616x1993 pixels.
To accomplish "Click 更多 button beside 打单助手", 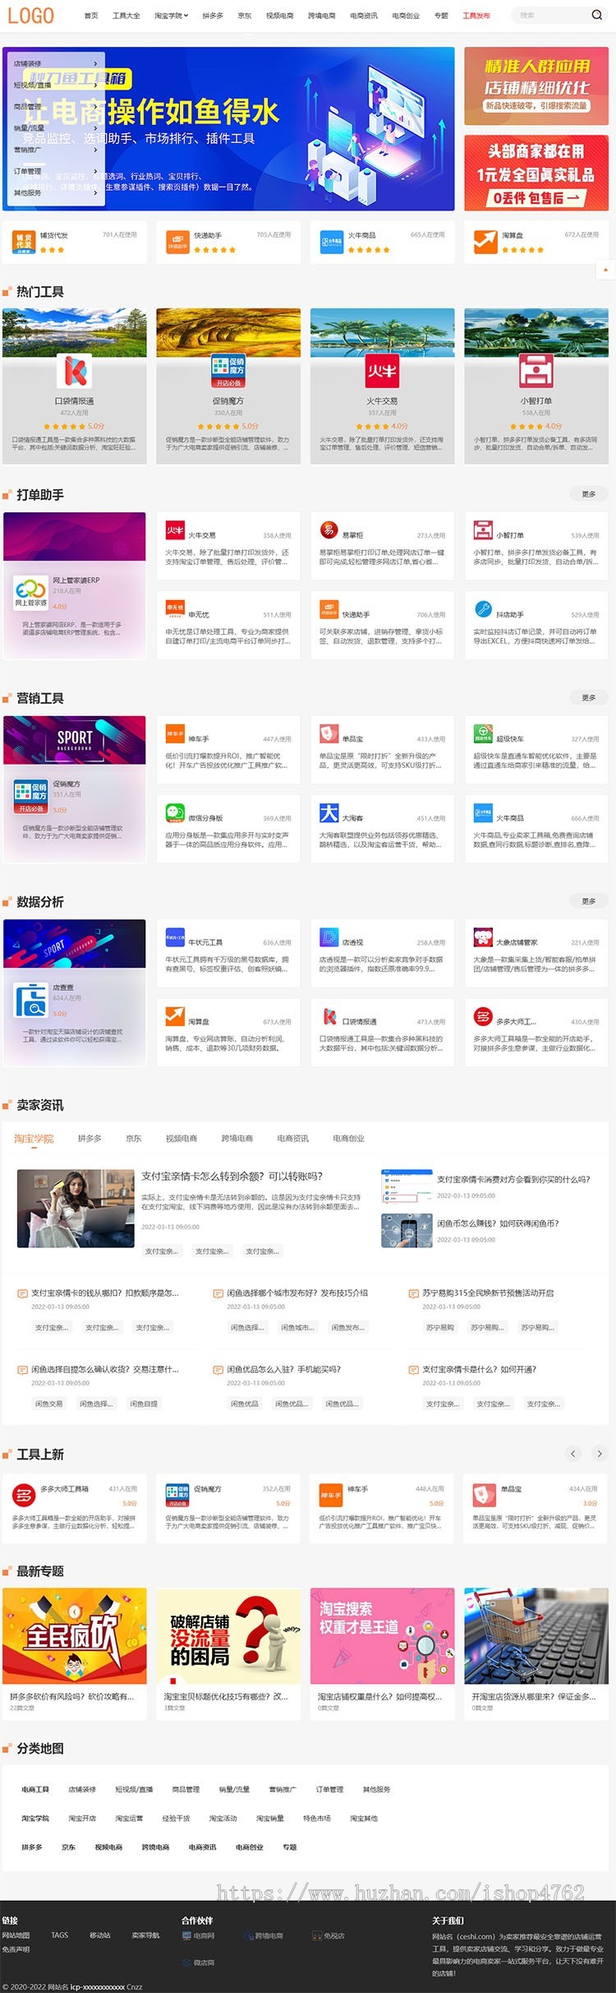I will point(589,494).
